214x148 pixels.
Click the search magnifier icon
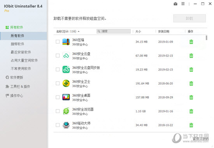point(99,32)
